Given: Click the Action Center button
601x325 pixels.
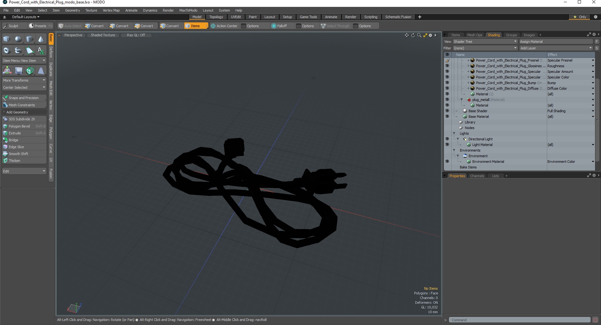Looking at the screenshot, I should click(x=224, y=26).
